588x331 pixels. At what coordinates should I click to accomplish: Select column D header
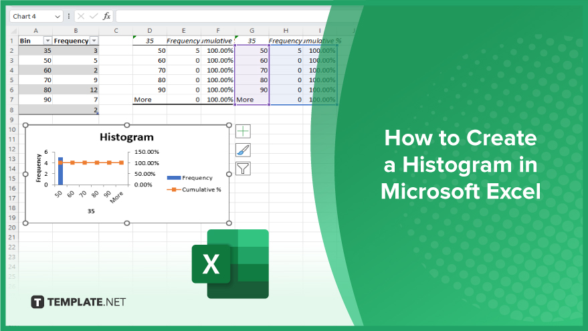pos(150,31)
